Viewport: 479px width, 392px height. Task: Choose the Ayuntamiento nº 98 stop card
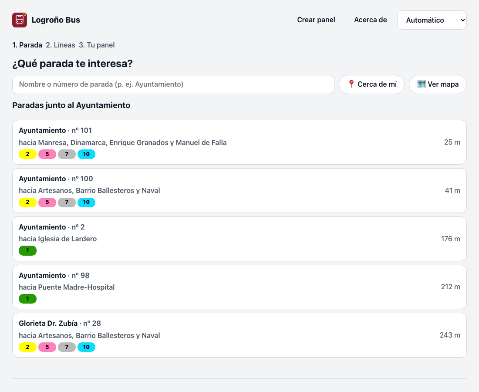(239, 287)
